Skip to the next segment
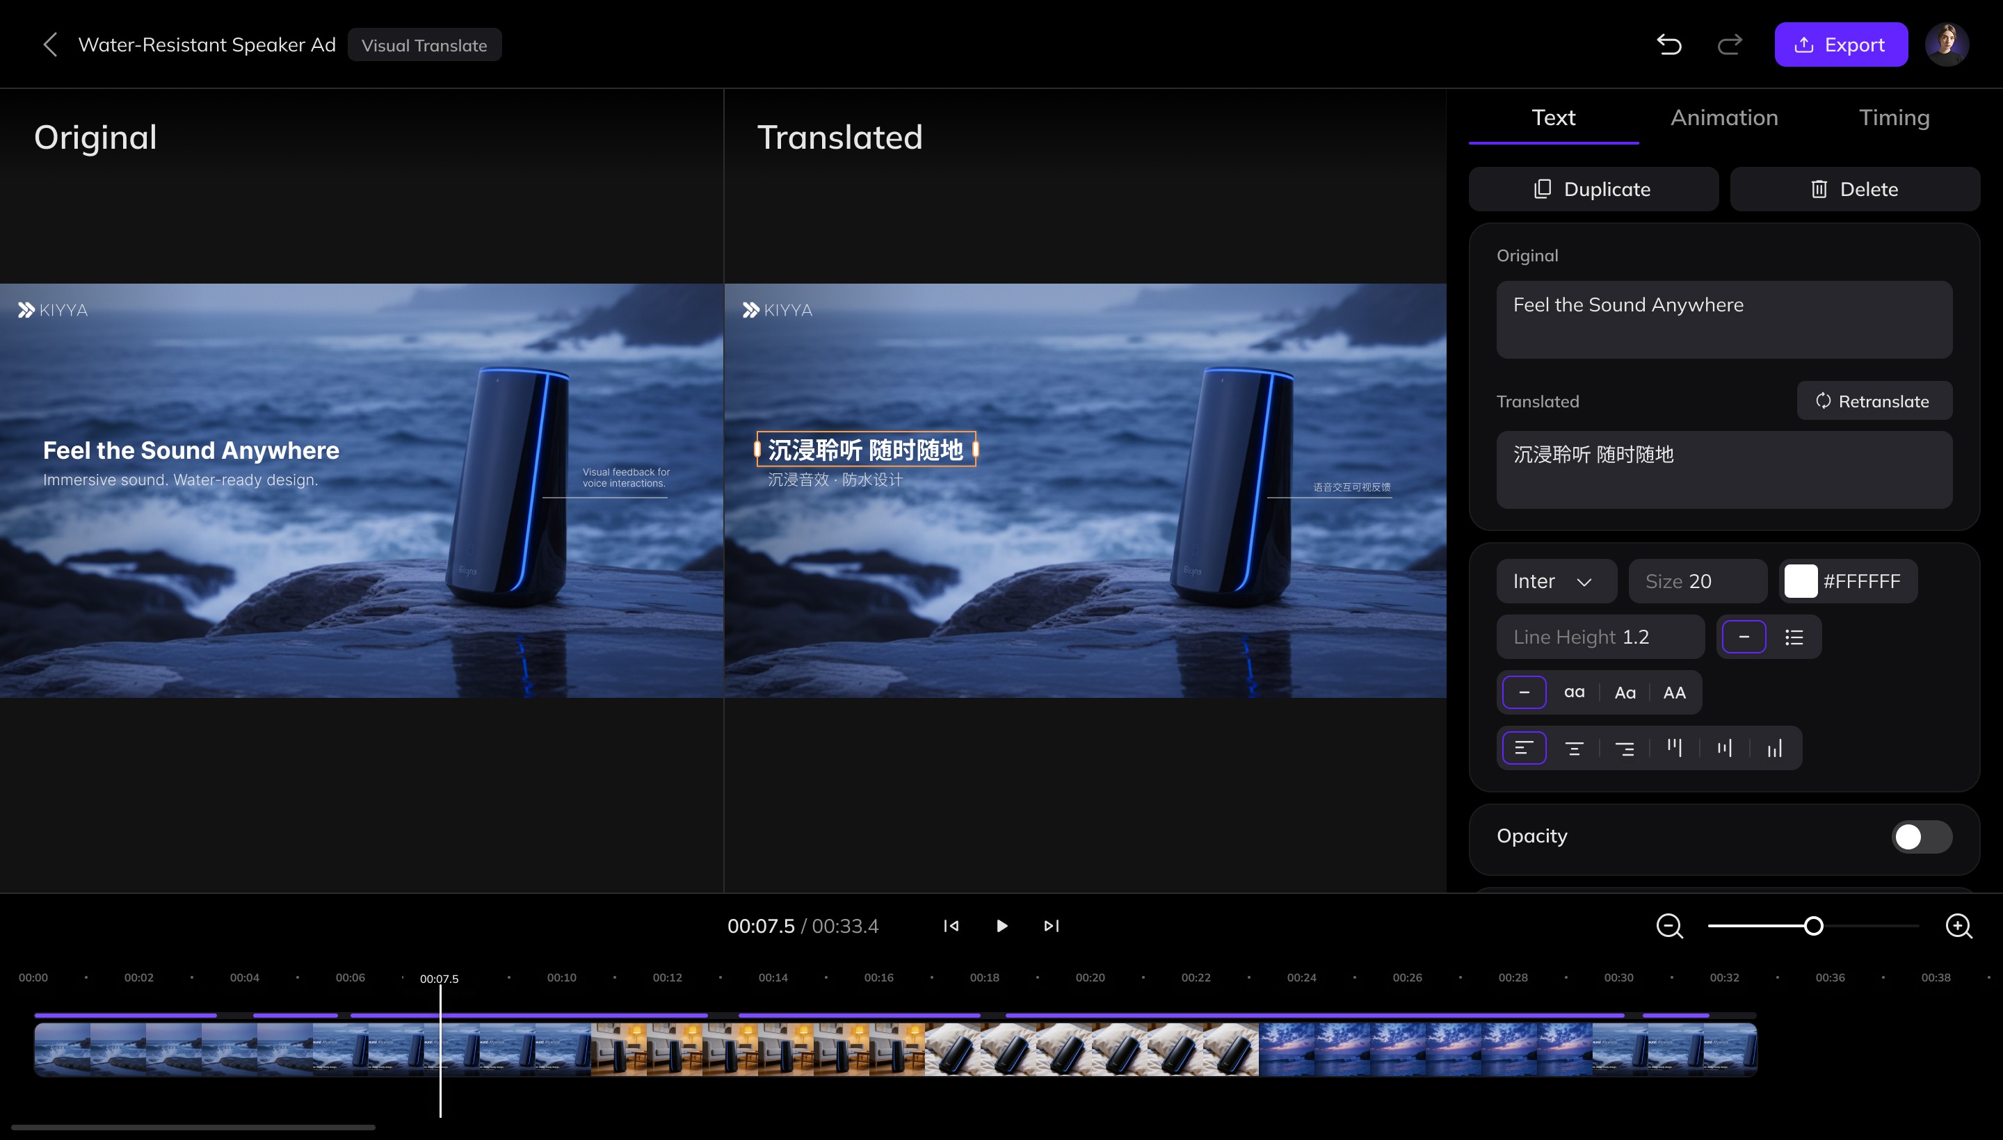 coord(1052,926)
